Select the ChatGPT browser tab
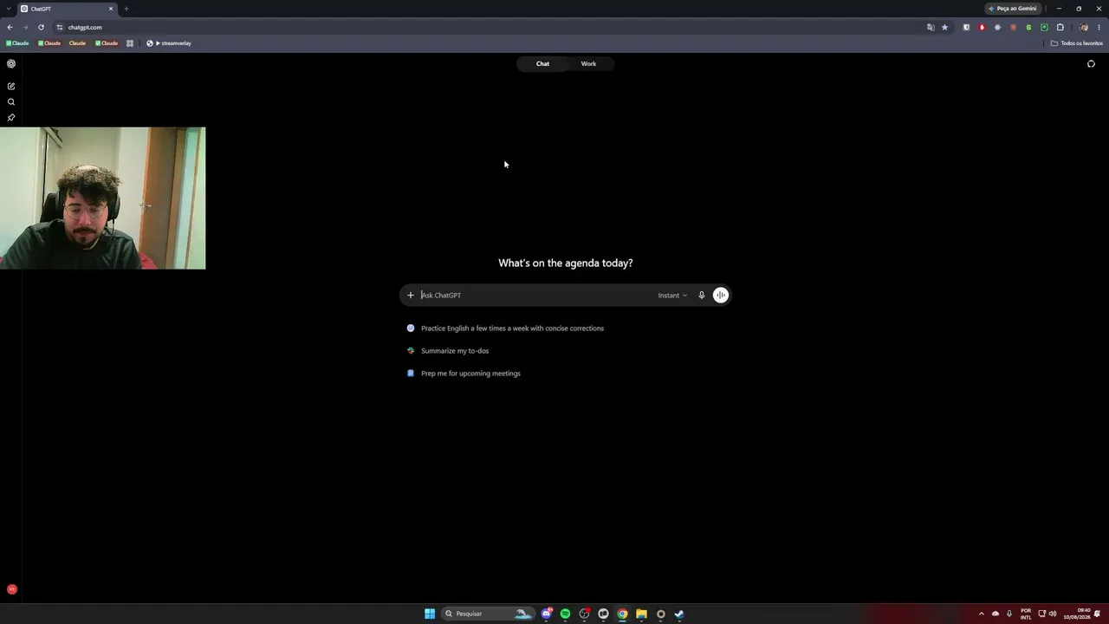This screenshot has width=1109, height=624. click(x=67, y=9)
